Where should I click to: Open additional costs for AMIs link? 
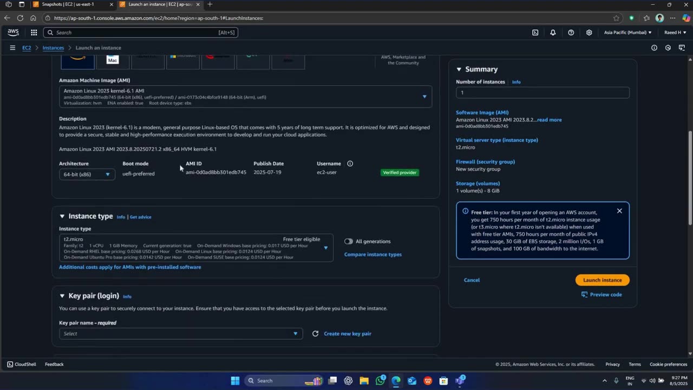[130, 267]
